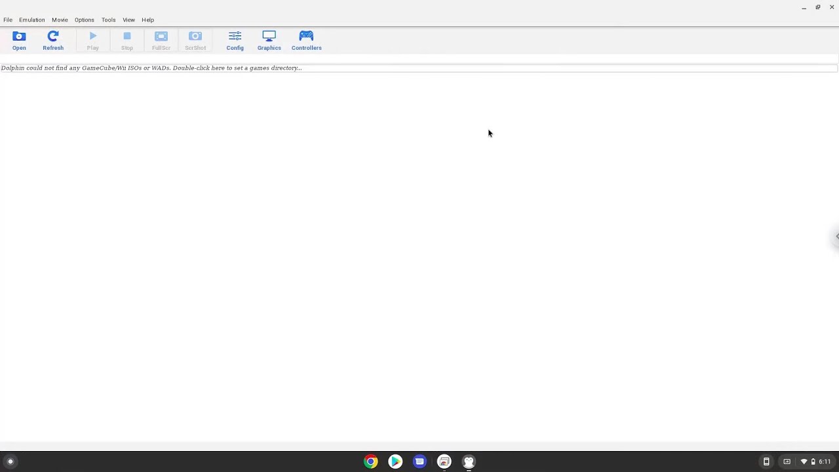The image size is (839, 472).
Task: Click the Linux penguin shelf icon
Action: click(x=469, y=462)
